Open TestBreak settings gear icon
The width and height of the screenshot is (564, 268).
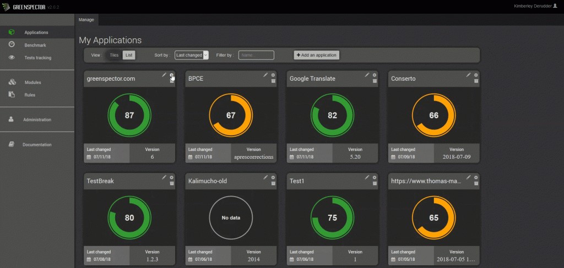click(x=172, y=177)
